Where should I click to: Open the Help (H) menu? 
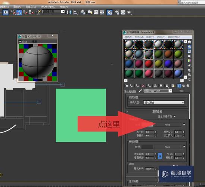(x=64, y=7)
